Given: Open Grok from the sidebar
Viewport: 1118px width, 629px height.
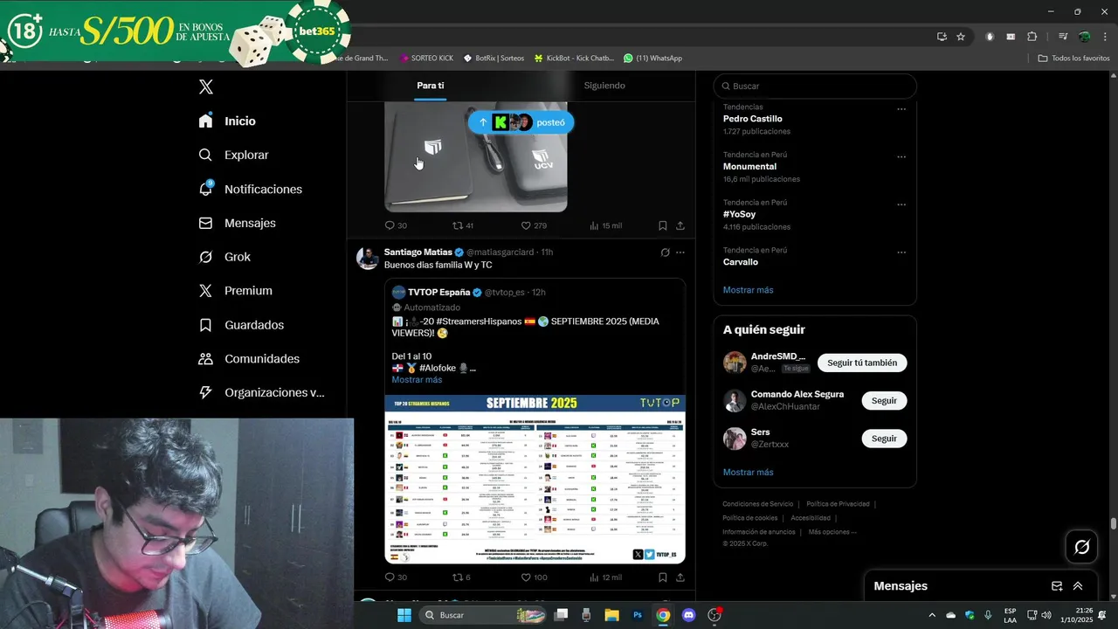Looking at the screenshot, I should tap(224, 257).
